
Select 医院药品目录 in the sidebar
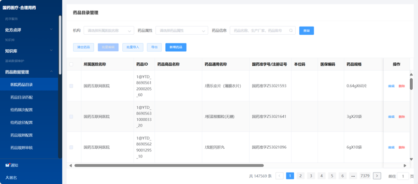(x=29, y=85)
